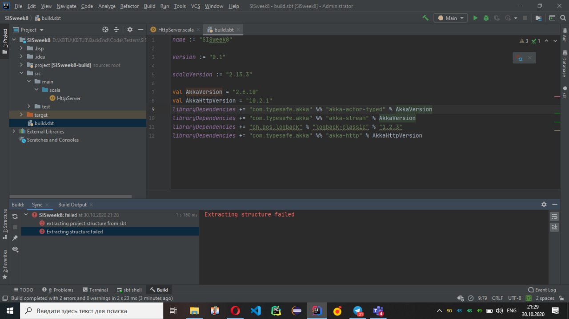Switch to Build Output tab

72,205
